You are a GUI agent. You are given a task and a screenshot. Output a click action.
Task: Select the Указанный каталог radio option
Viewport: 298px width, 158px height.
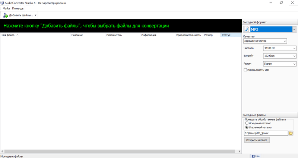pos(247,127)
